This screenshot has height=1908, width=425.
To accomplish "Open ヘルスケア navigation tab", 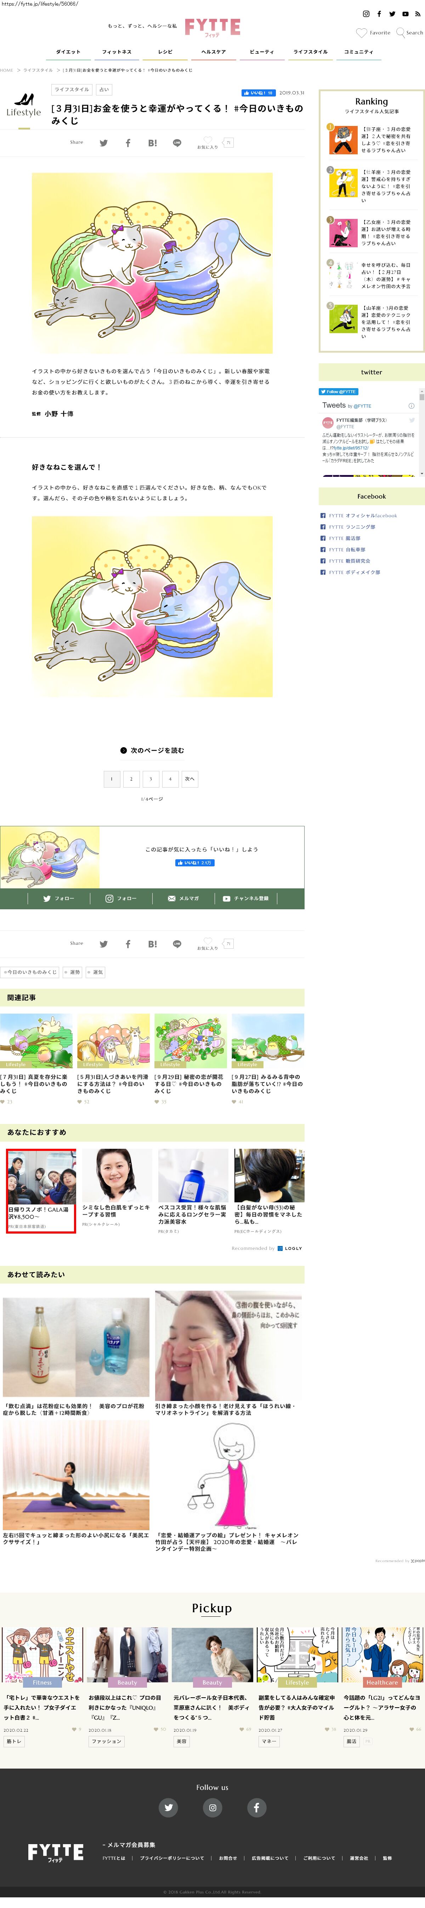I will [x=214, y=52].
